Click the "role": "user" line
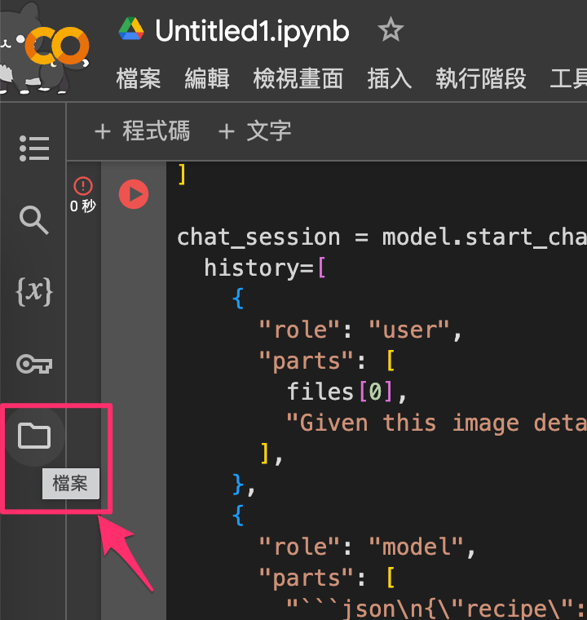 [x=360, y=330]
